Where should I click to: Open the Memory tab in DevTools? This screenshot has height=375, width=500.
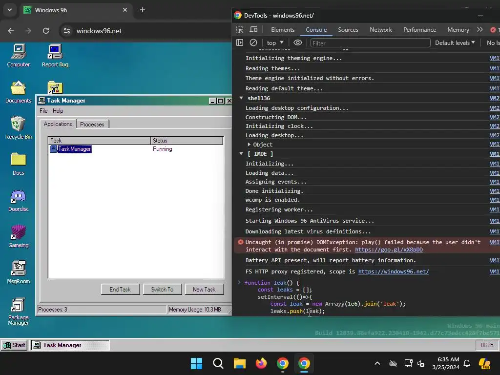tap(458, 30)
